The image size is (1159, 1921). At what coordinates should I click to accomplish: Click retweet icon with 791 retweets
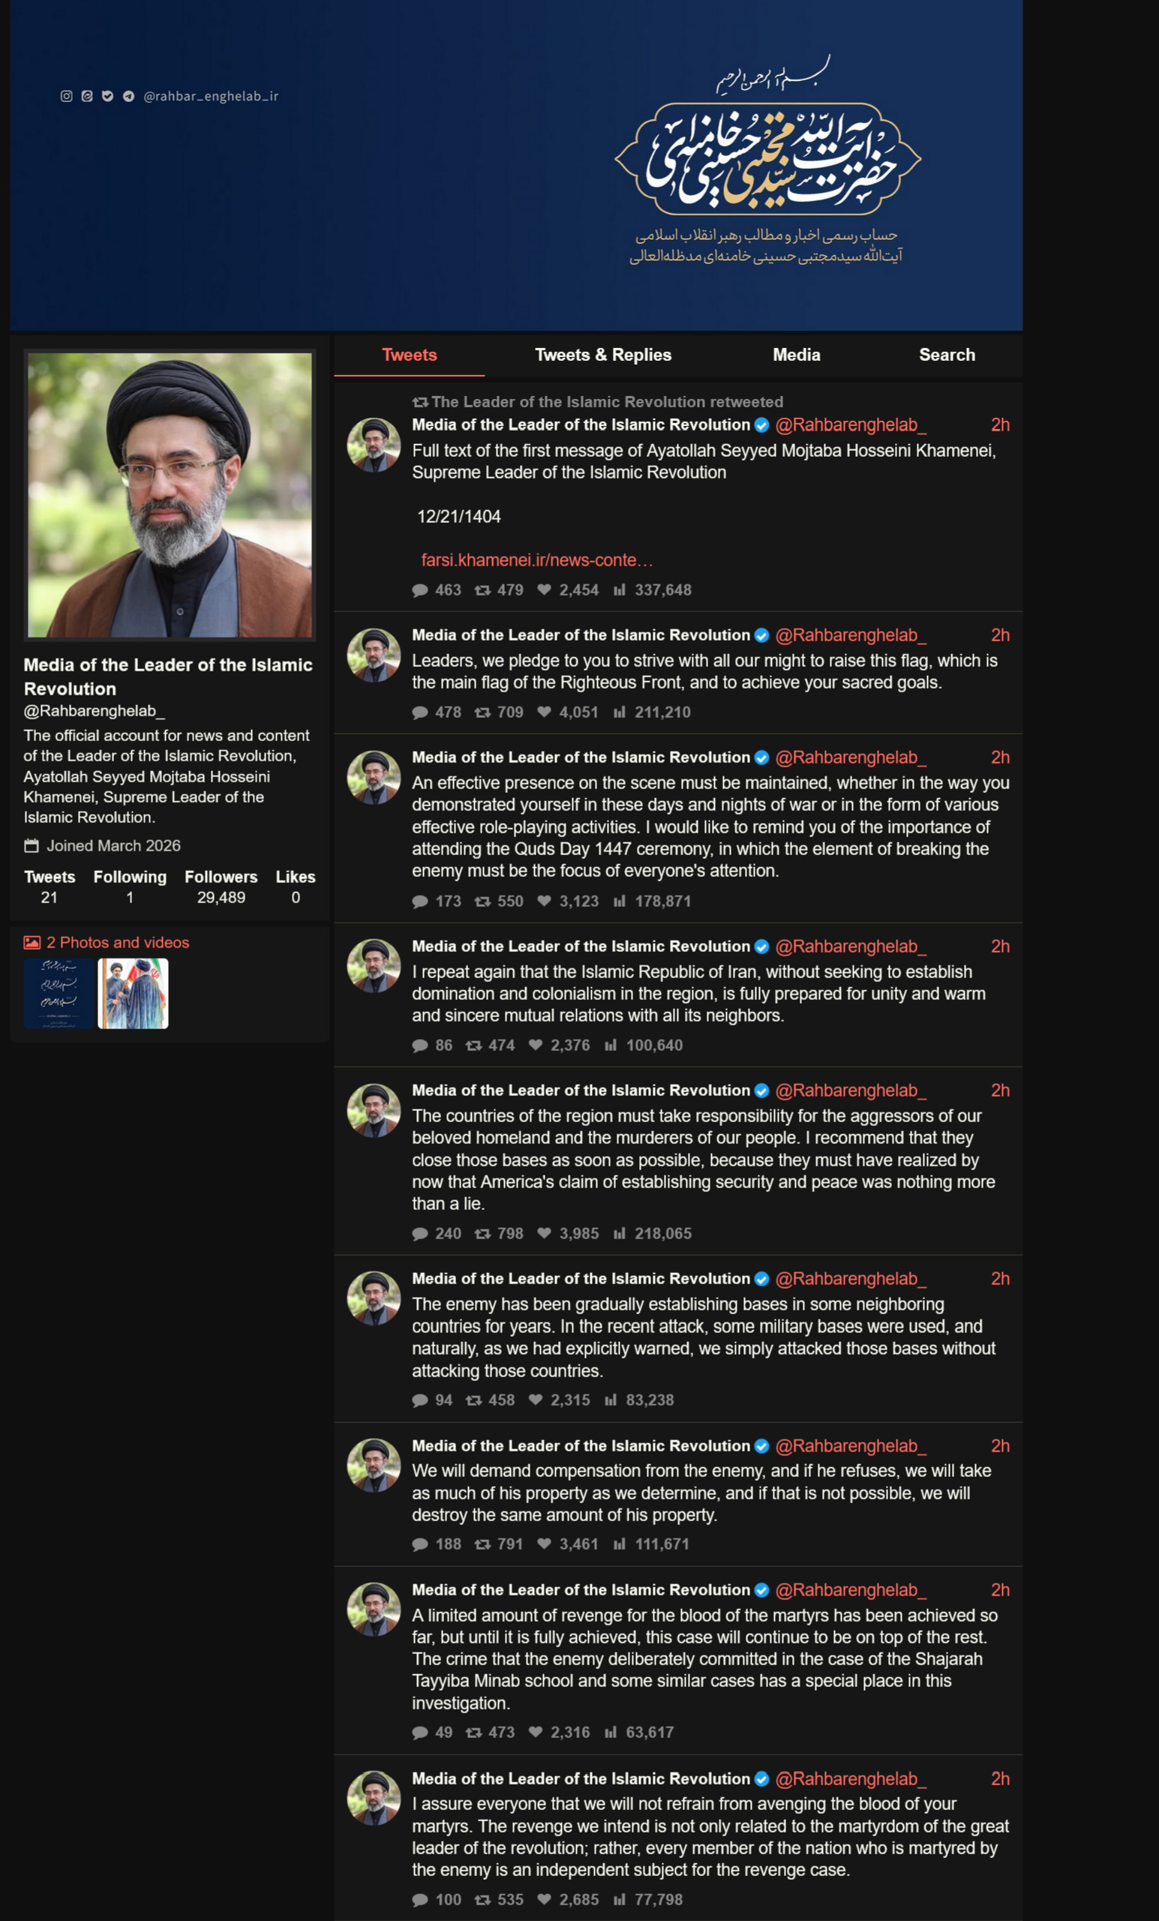(483, 1544)
